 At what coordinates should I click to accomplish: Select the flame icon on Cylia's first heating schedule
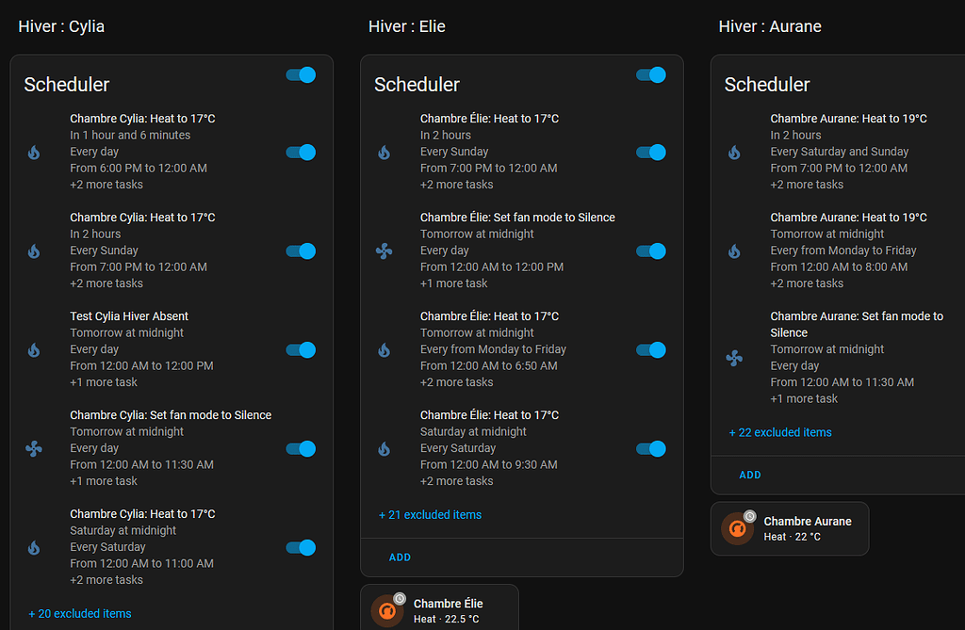34,153
